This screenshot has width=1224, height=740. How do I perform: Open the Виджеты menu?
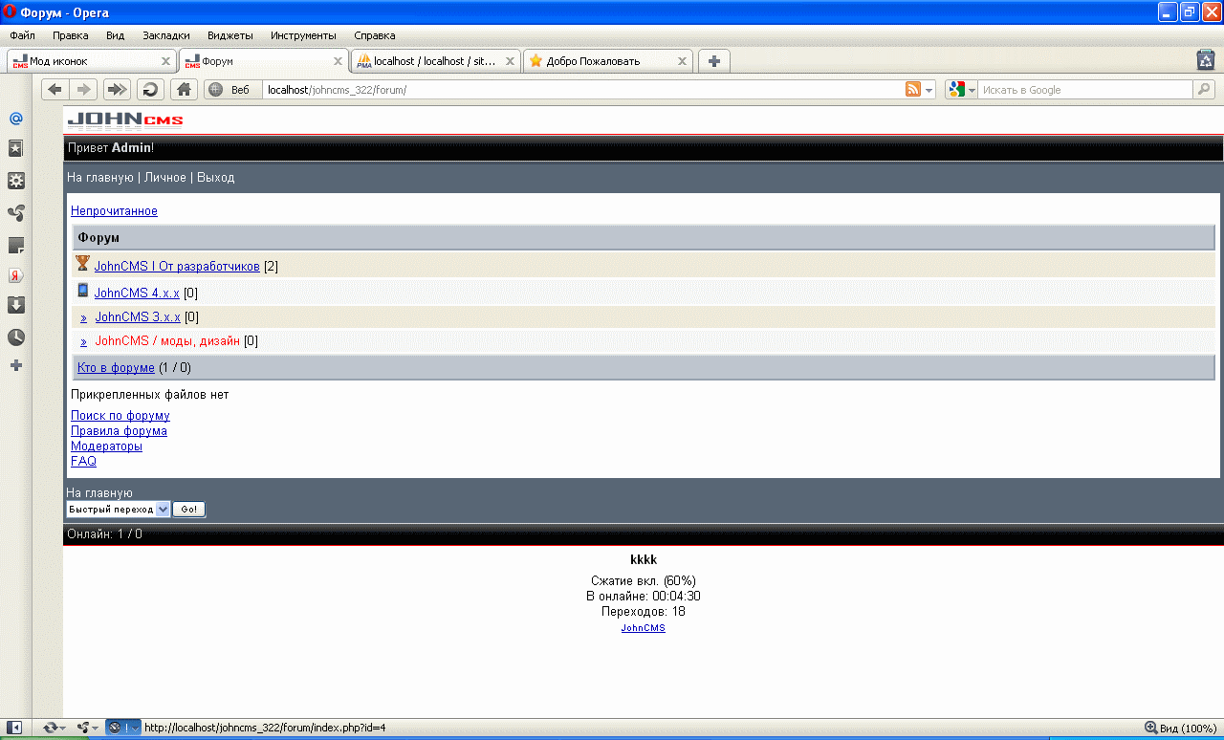point(230,35)
